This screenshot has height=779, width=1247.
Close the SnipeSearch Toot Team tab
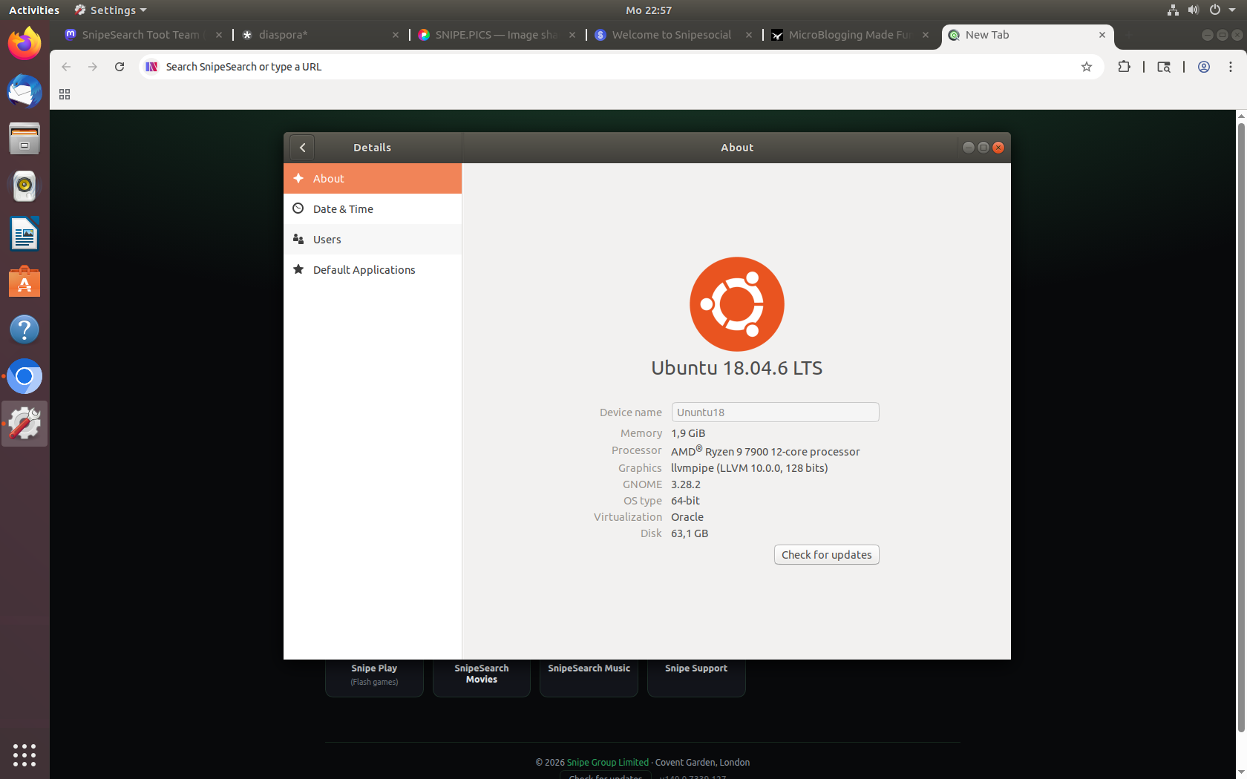[x=219, y=35]
